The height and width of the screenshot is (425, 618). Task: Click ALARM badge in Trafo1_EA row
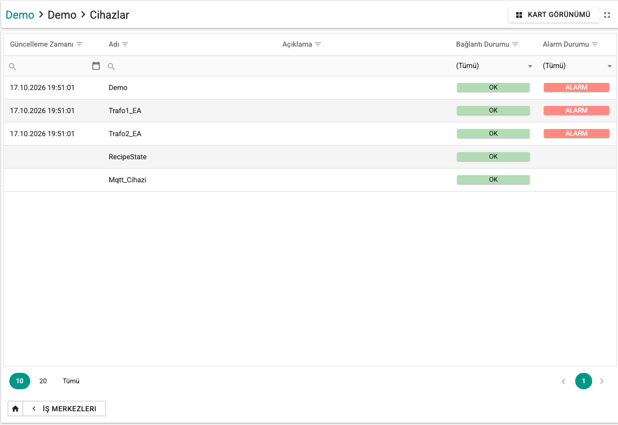576,110
